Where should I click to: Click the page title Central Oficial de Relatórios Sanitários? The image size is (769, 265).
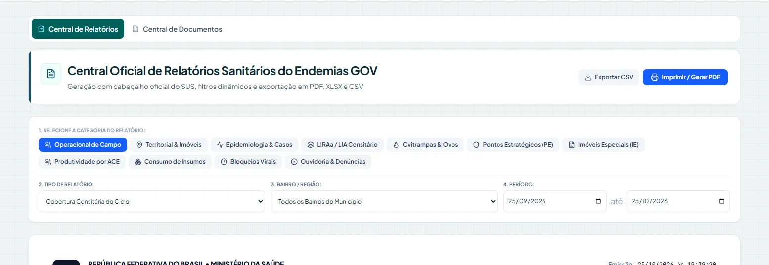click(222, 71)
